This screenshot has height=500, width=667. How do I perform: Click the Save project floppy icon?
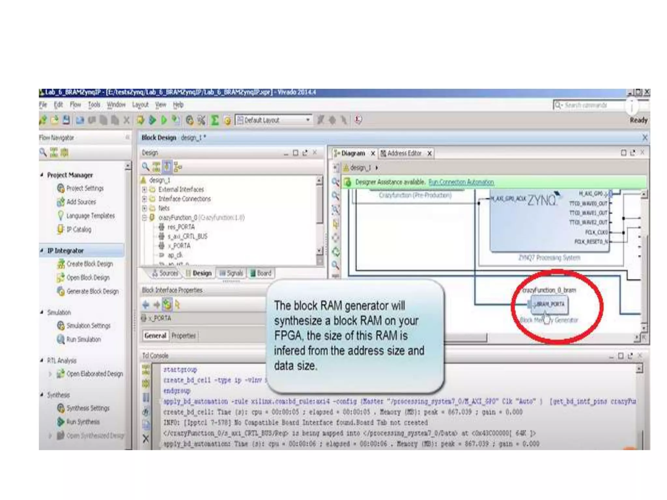pyautogui.click(x=66, y=120)
